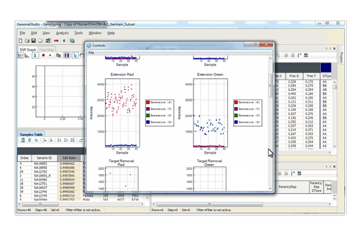The width and height of the screenshot is (362, 233).
Task: Open the Analysis menu
Action: pyautogui.click(x=62, y=33)
